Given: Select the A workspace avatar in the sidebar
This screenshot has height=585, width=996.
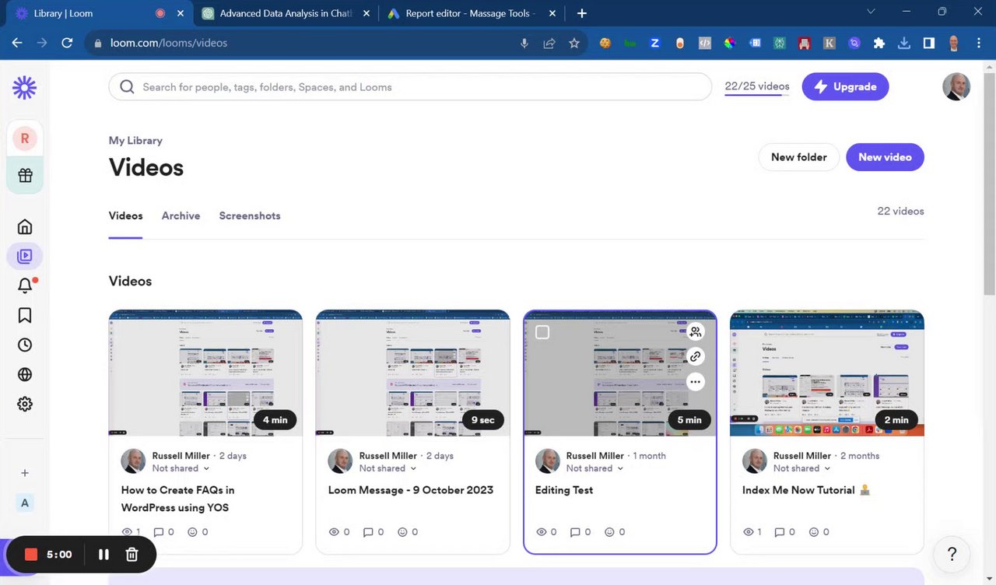Looking at the screenshot, I should [x=25, y=503].
